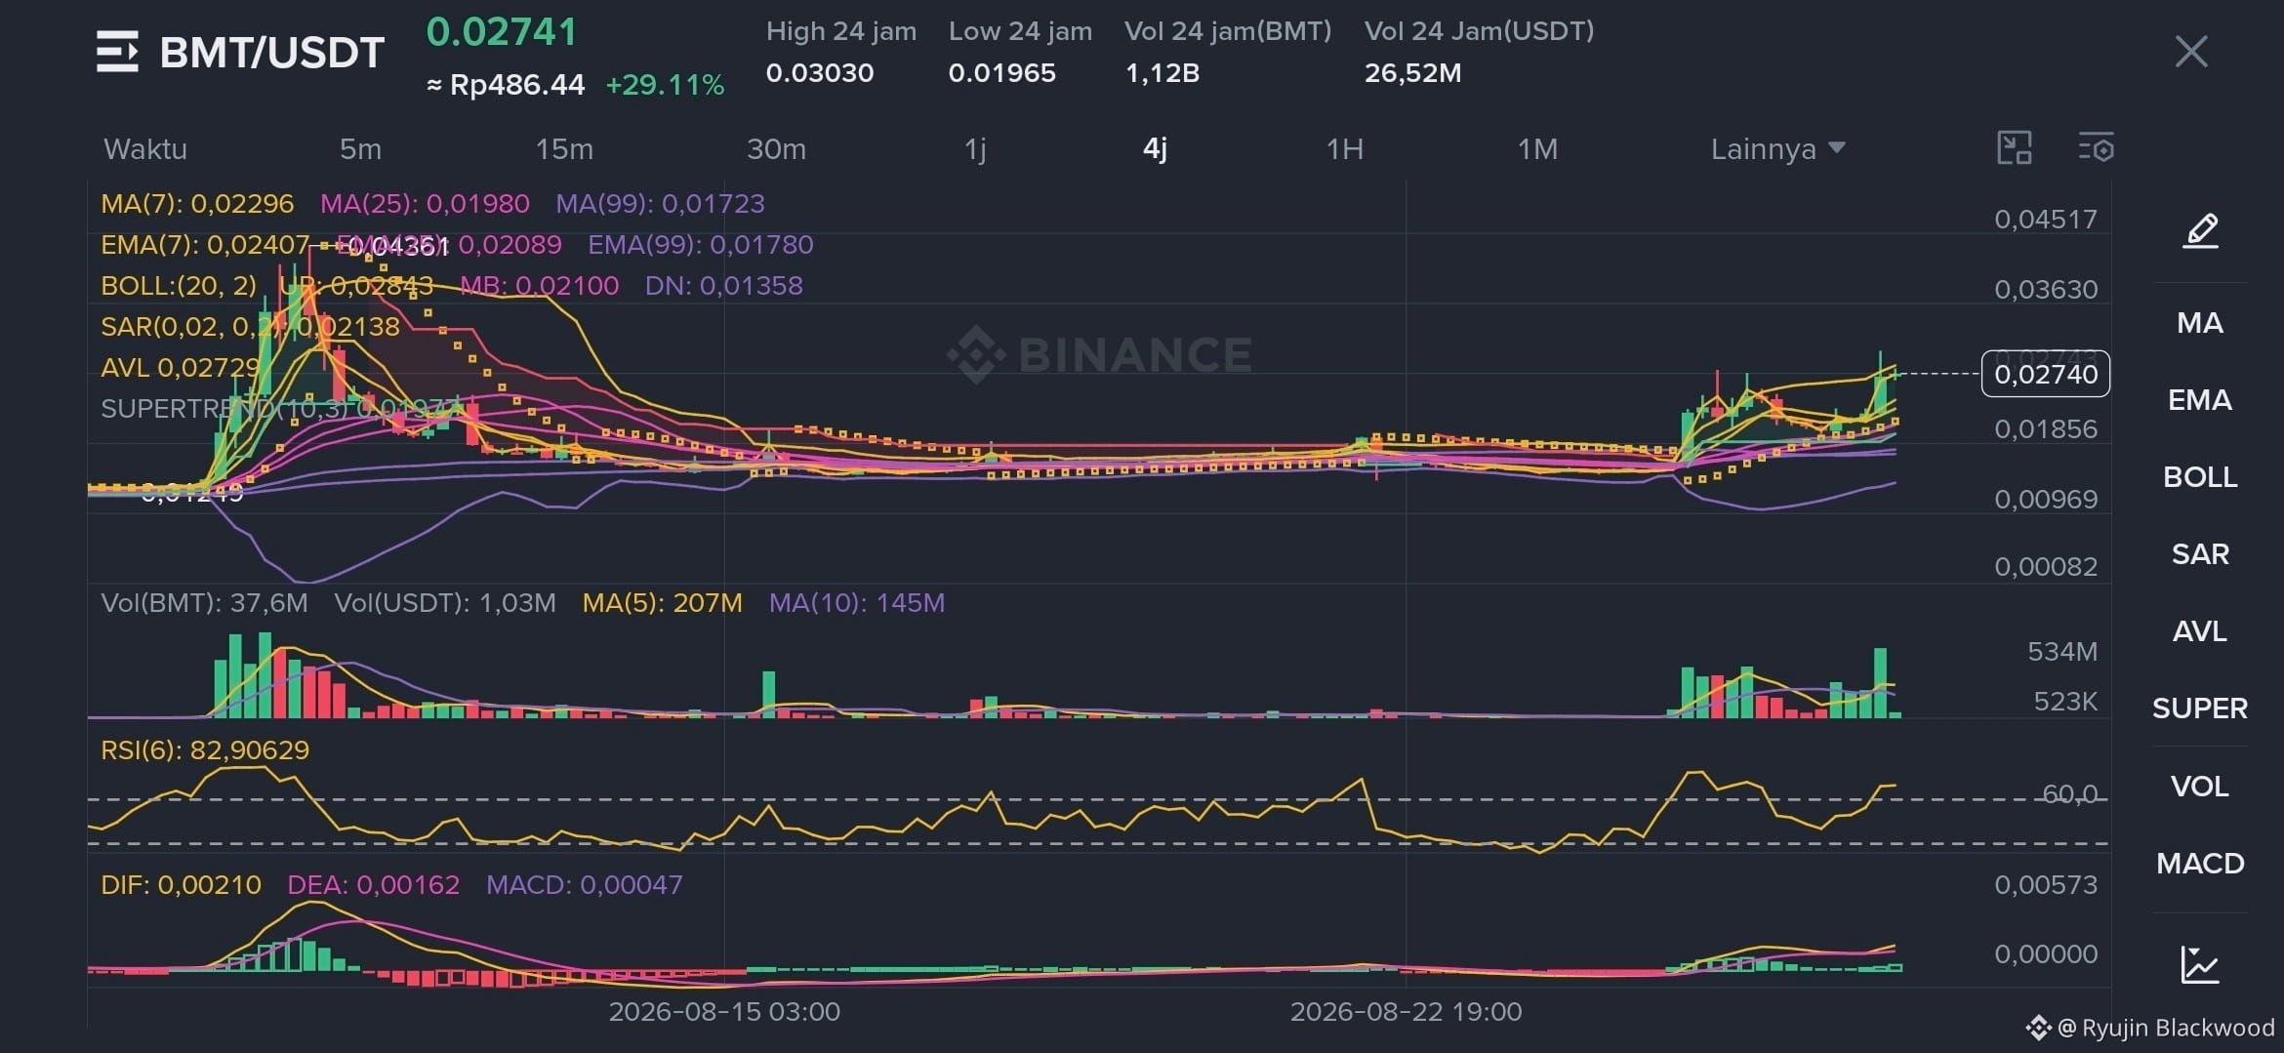2284x1053 pixels.
Task: Select the Waktu time view
Action: tap(145, 149)
